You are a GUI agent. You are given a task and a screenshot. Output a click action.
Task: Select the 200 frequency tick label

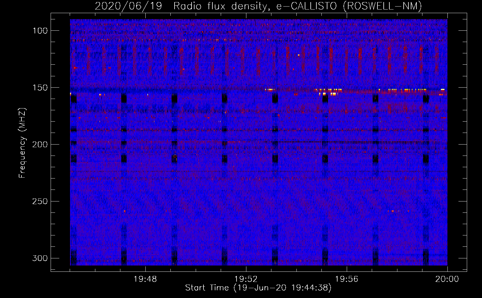40,145
